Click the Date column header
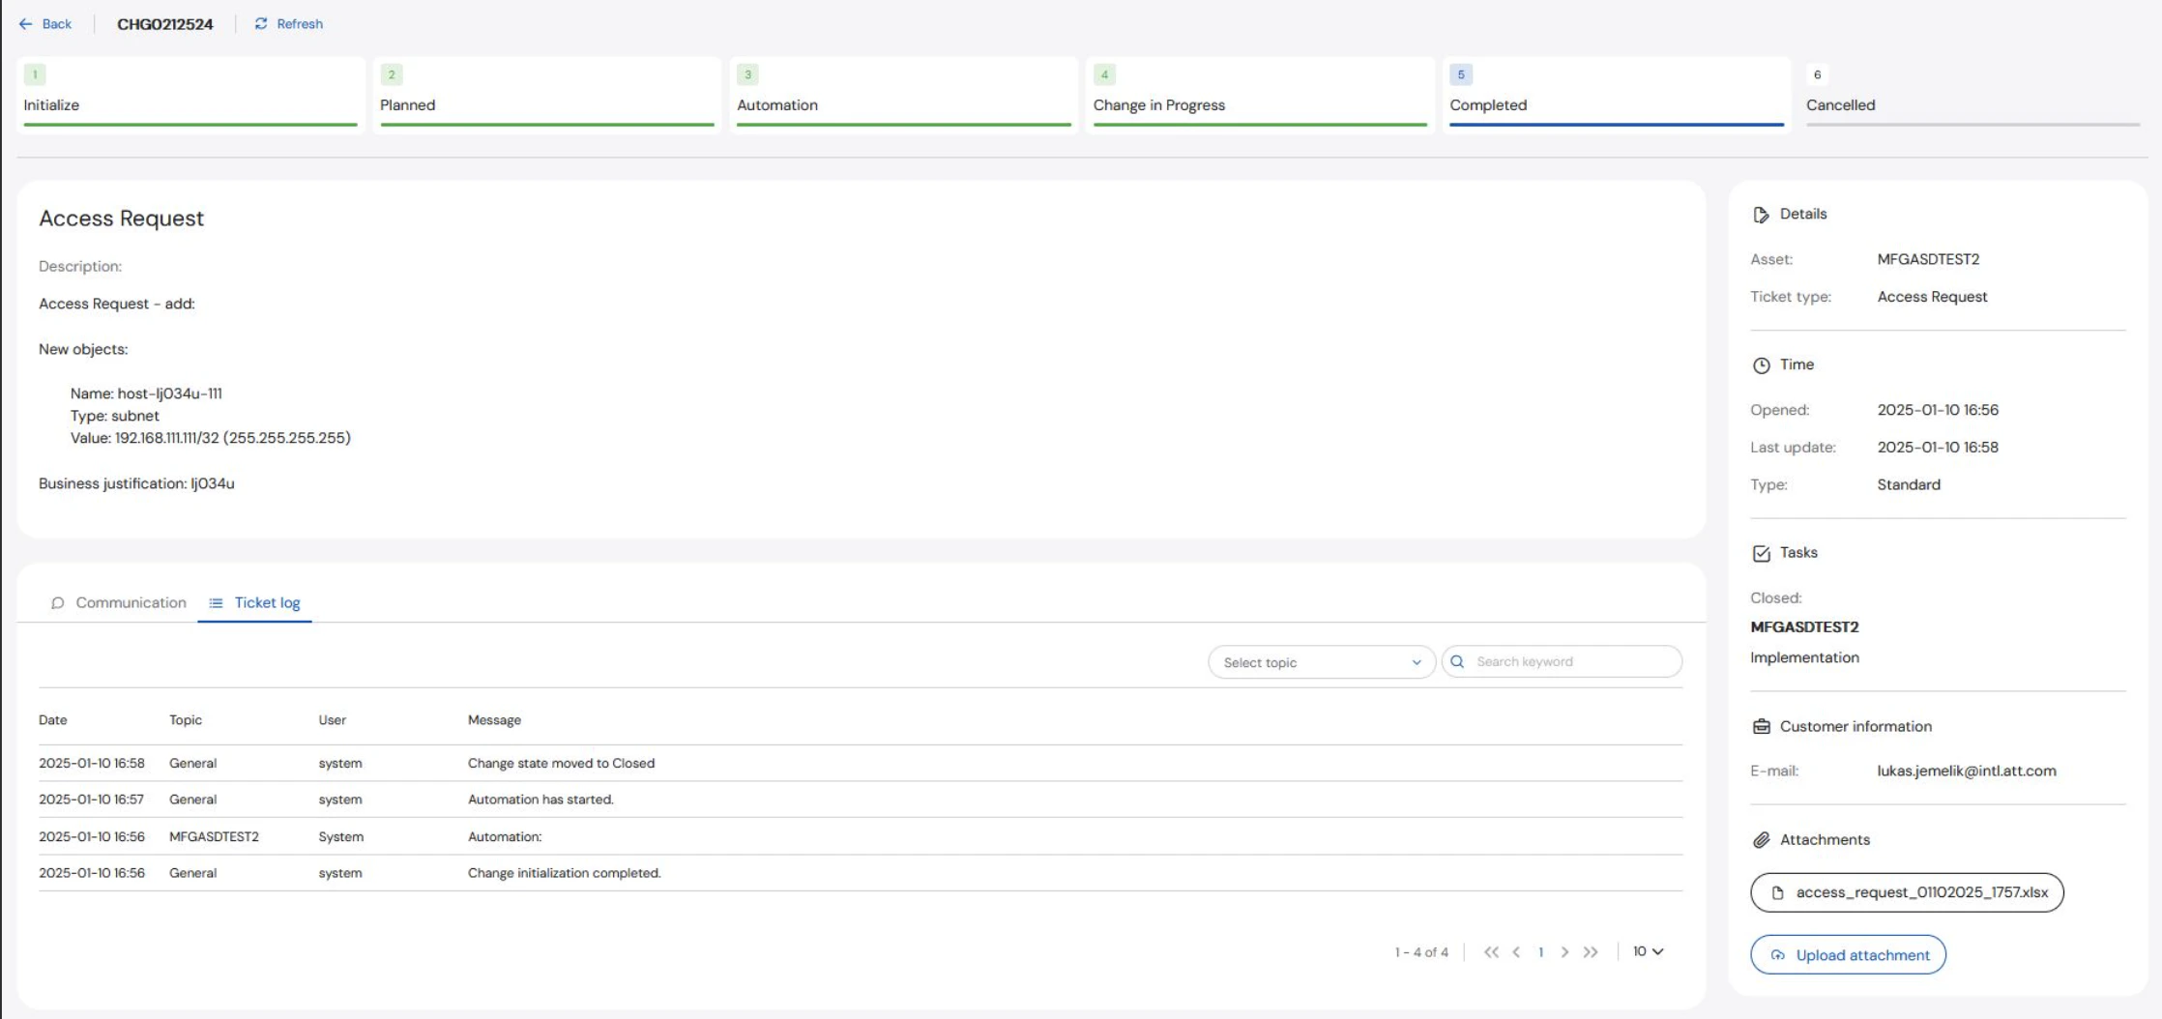 (x=53, y=720)
